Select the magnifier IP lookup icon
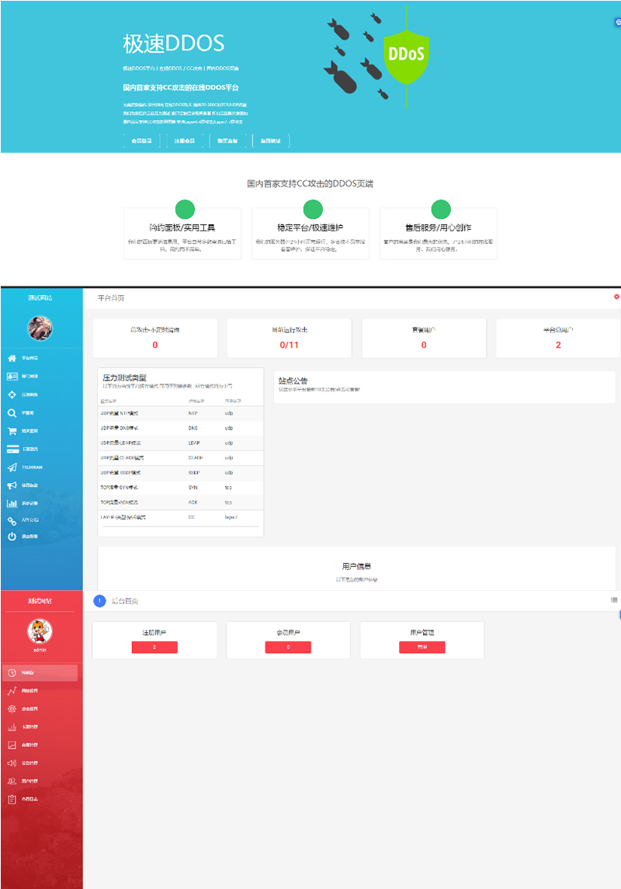Viewport: 621px width, 889px height. 12,413
